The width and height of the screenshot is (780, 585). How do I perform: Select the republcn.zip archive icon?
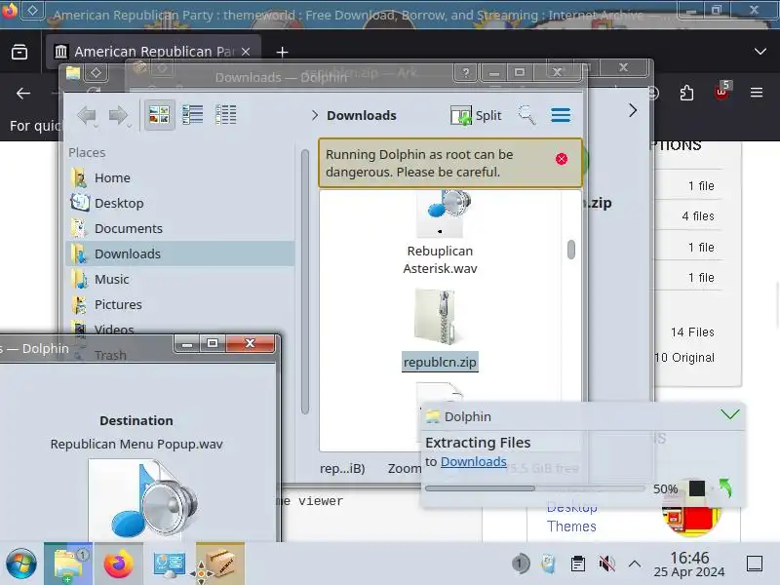[440, 317]
